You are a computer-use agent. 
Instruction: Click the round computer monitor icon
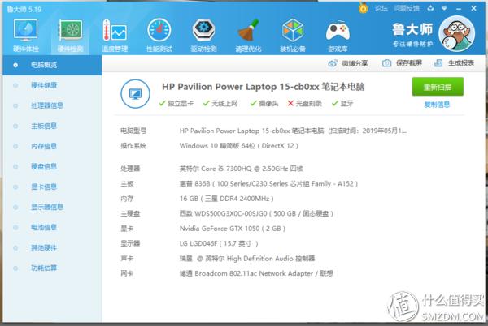click(x=135, y=94)
